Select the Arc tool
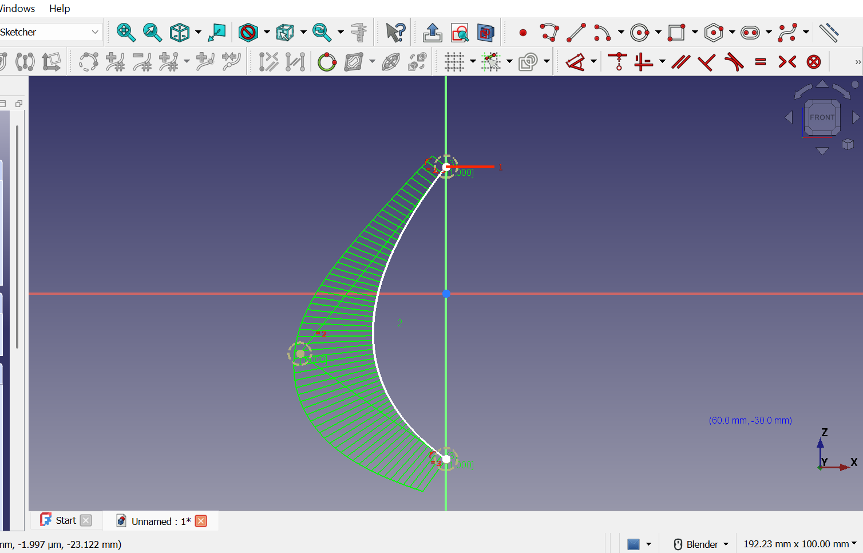 pyautogui.click(x=603, y=32)
